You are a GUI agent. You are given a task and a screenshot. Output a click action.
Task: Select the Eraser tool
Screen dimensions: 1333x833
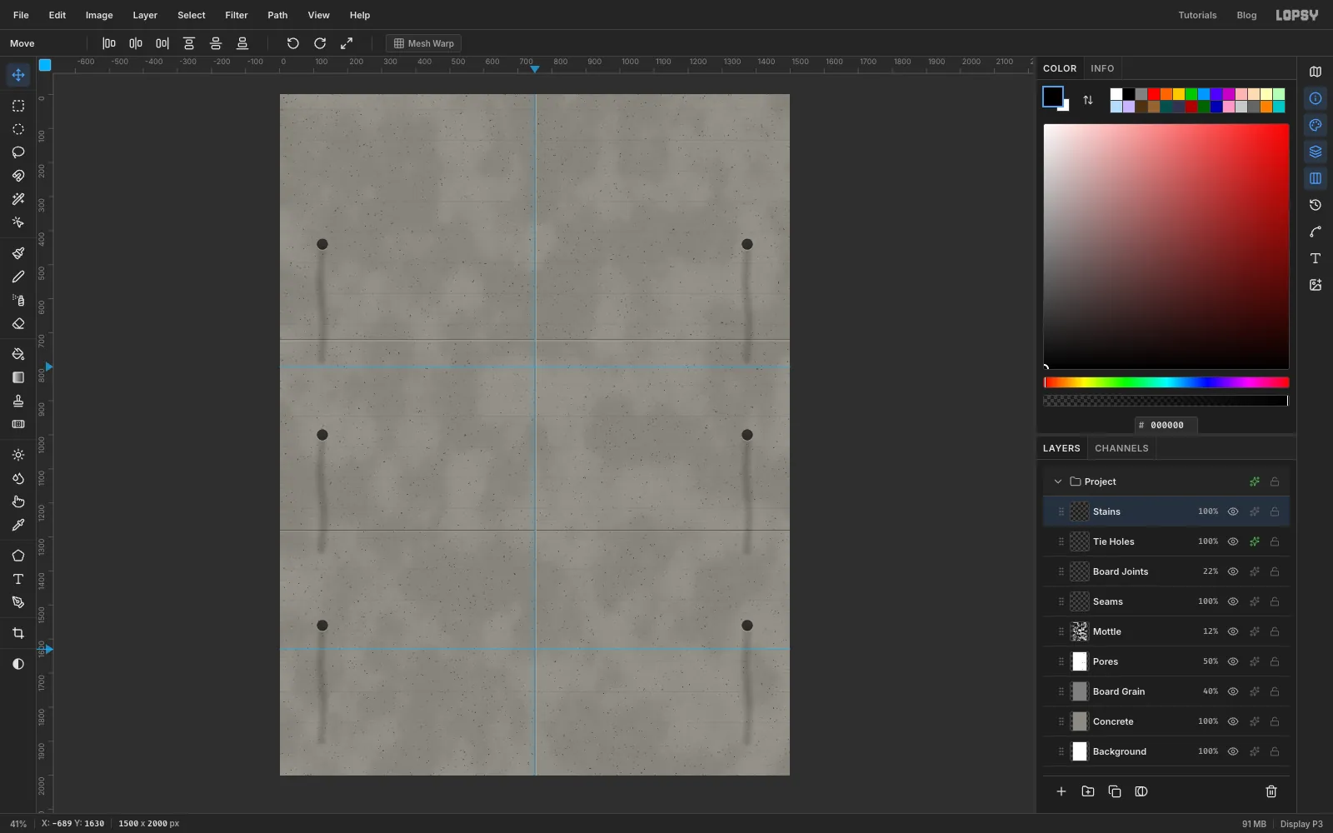tap(18, 324)
